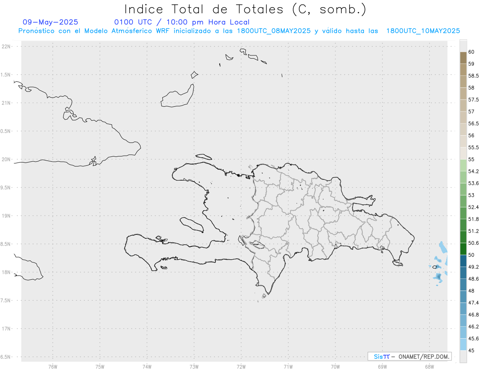The width and height of the screenshot is (482, 372).
Task: Click the colorbar value '50.6'
Action: pyautogui.click(x=474, y=243)
